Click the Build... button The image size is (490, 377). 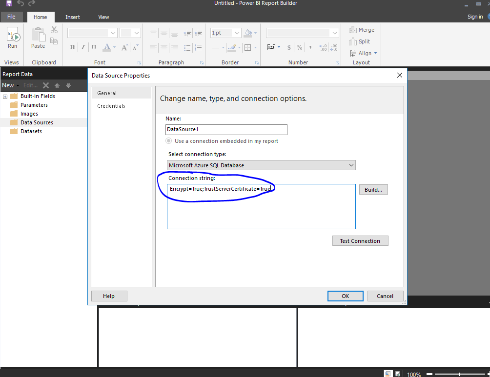click(x=373, y=190)
